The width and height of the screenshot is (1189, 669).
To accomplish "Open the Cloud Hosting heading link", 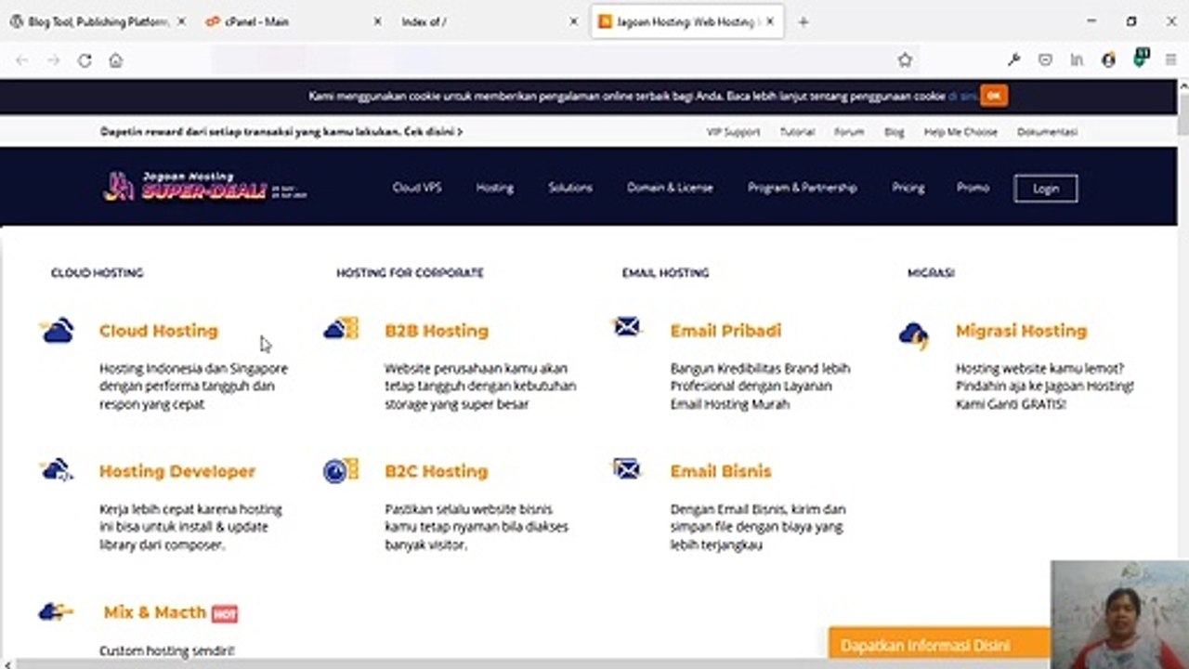I will tap(159, 331).
